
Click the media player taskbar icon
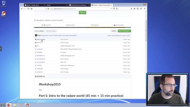click(21, 105)
